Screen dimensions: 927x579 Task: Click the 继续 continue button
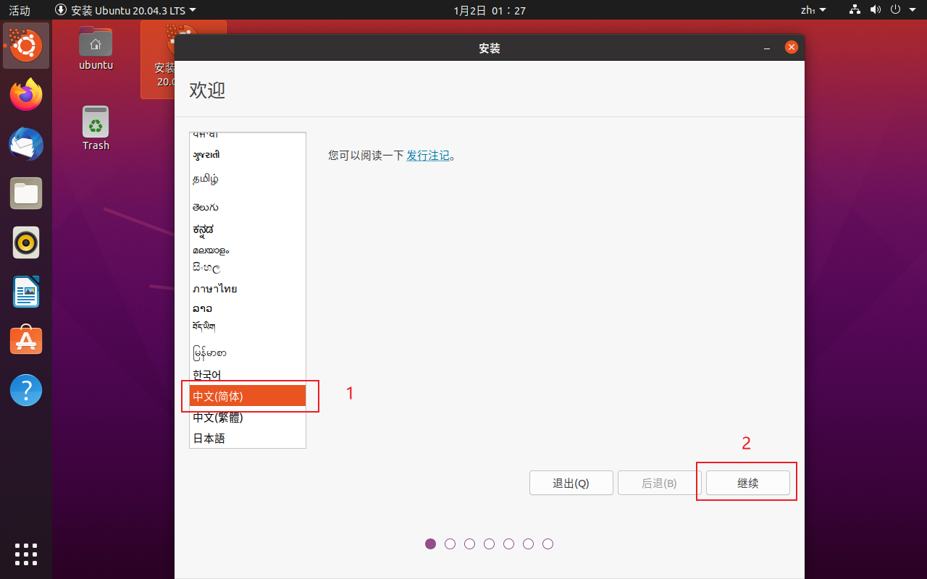pyautogui.click(x=747, y=483)
